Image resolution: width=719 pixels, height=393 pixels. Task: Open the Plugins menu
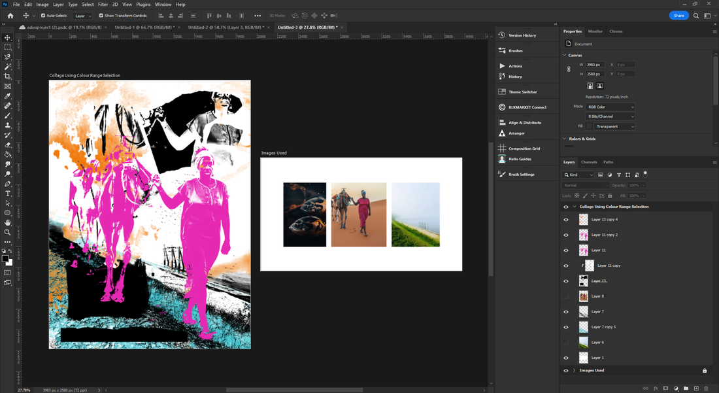click(143, 5)
